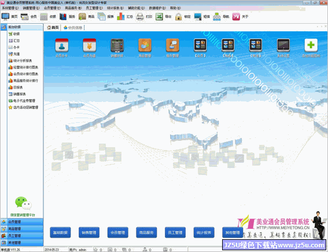The image size is (328, 252).
Task: Open 日报表 in the sidebar
Action: click(16, 87)
